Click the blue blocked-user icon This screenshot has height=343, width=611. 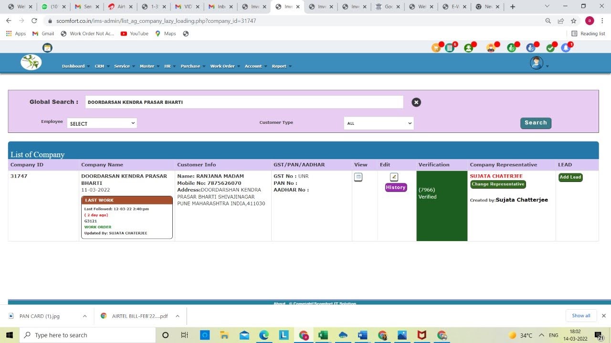pyautogui.click(x=531, y=48)
